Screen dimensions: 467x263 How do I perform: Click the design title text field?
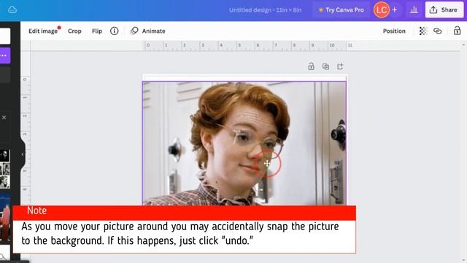pos(265,9)
